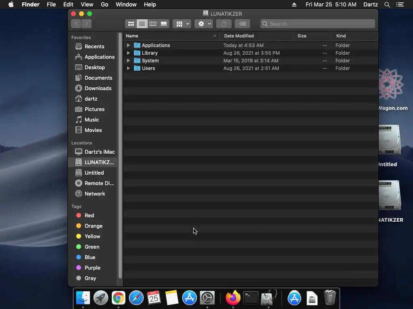Image resolution: width=413 pixels, height=309 pixels.
Task: Filter by the Green tag
Action: (x=93, y=247)
